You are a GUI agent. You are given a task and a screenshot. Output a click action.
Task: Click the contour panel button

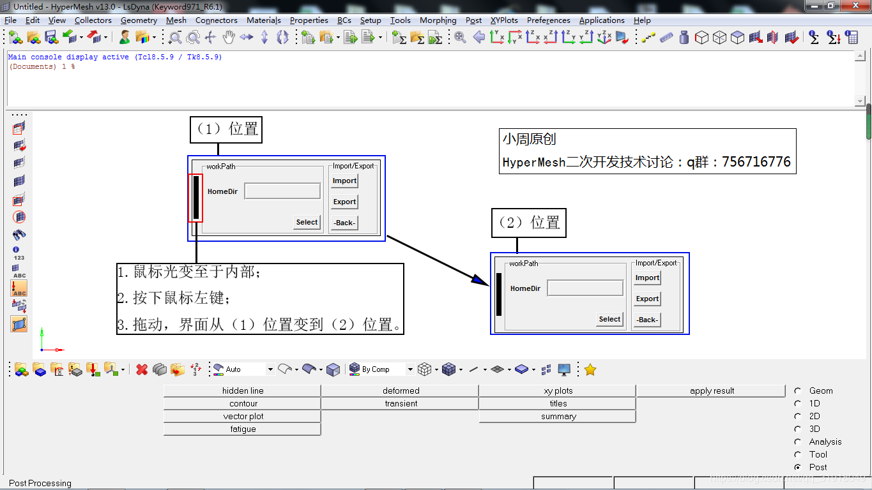click(x=243, y=404)
